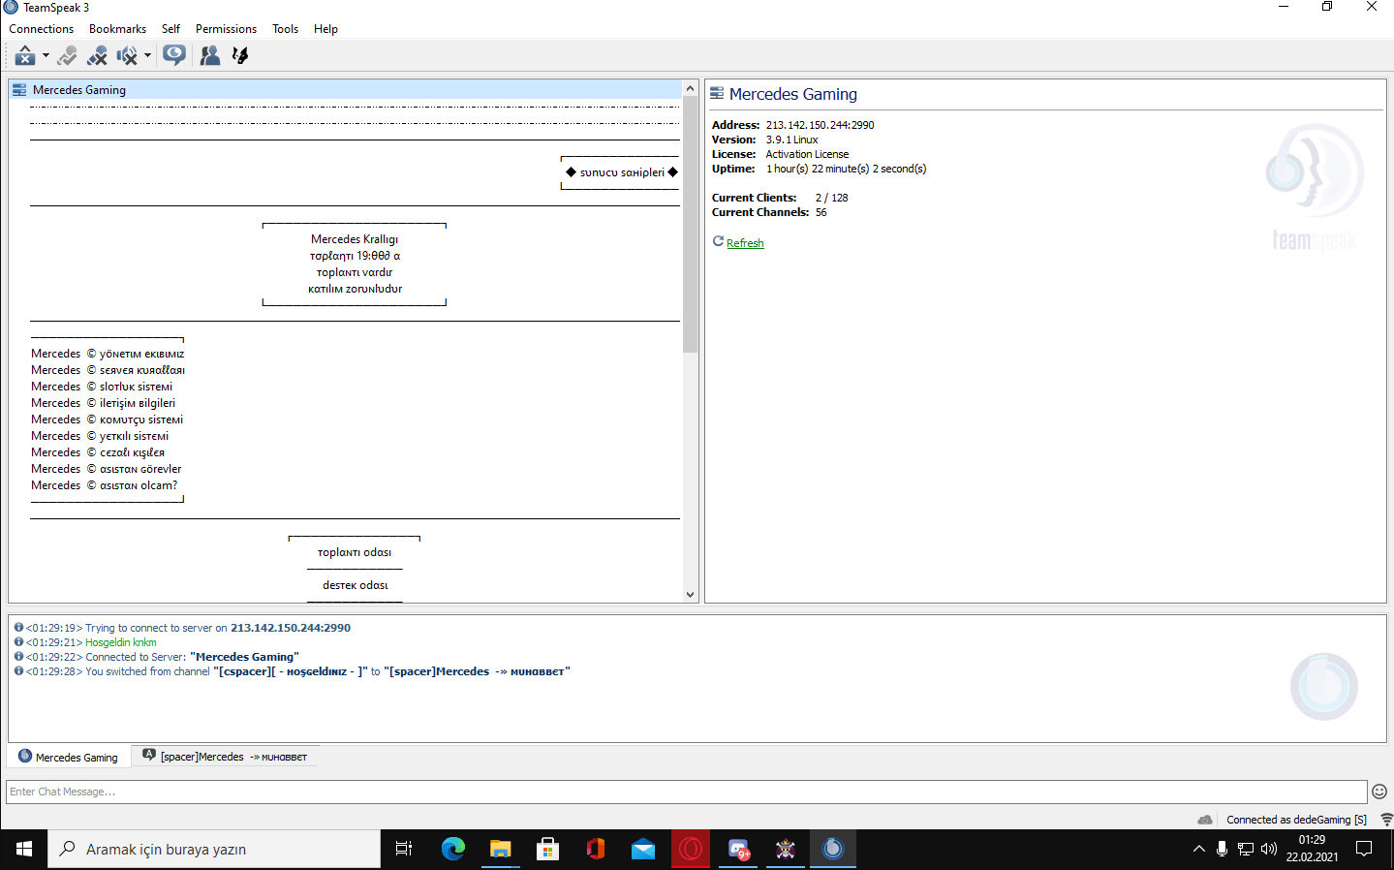Open the pirate skull app on the taskbar
Screen dimensions: 1394x870
[786, 850]
